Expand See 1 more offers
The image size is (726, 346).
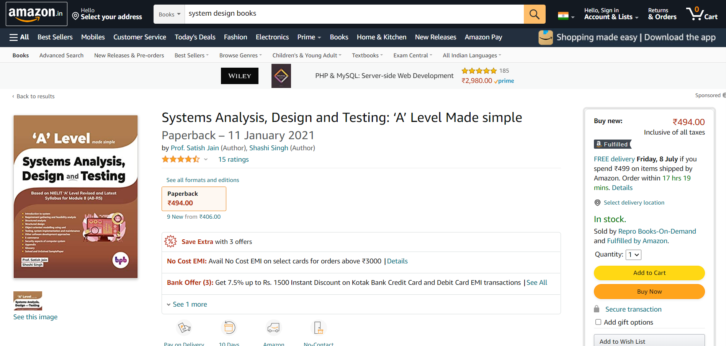pos(187,304)
